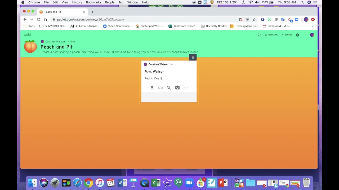Click the zoom plus icon in address bar
The width and height of the screenshot is (339, 190).
tap(247, 19)
